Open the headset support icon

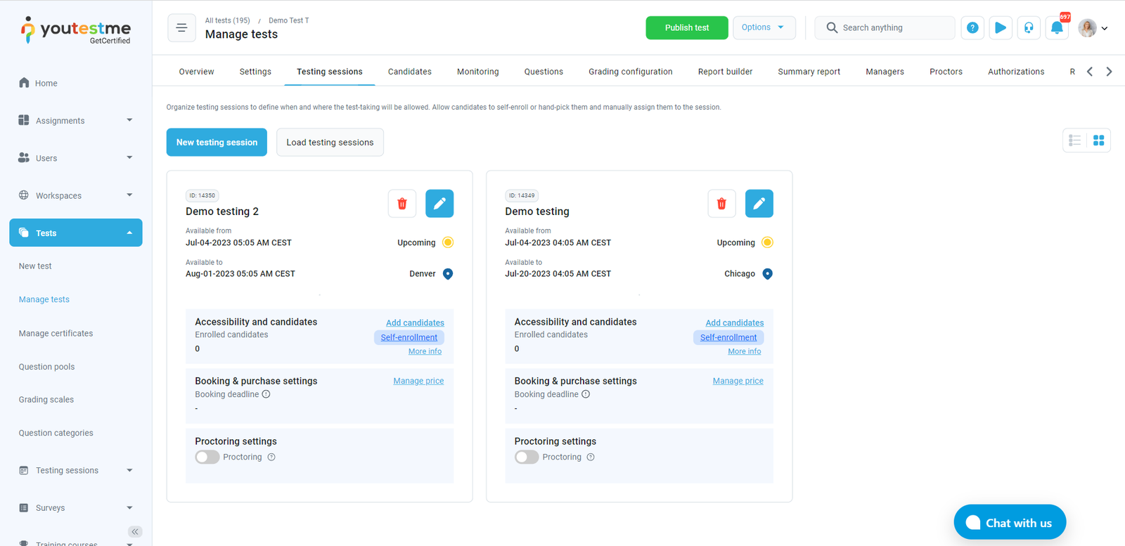pyautogui.click(x=1029, y=28)
